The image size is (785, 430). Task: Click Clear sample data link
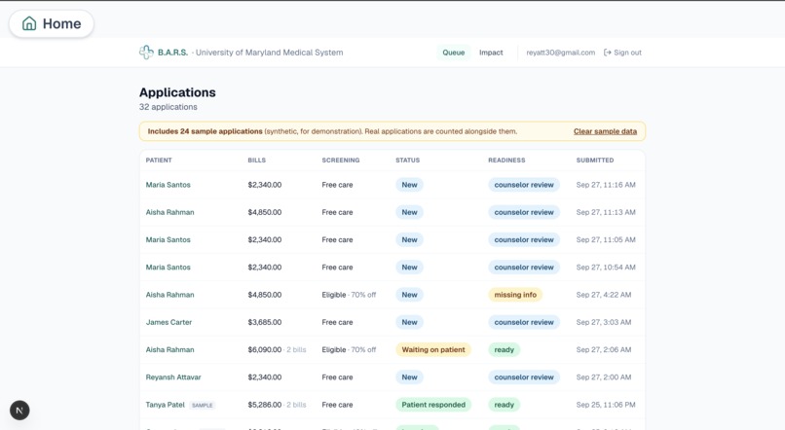(x=605, y=131)
